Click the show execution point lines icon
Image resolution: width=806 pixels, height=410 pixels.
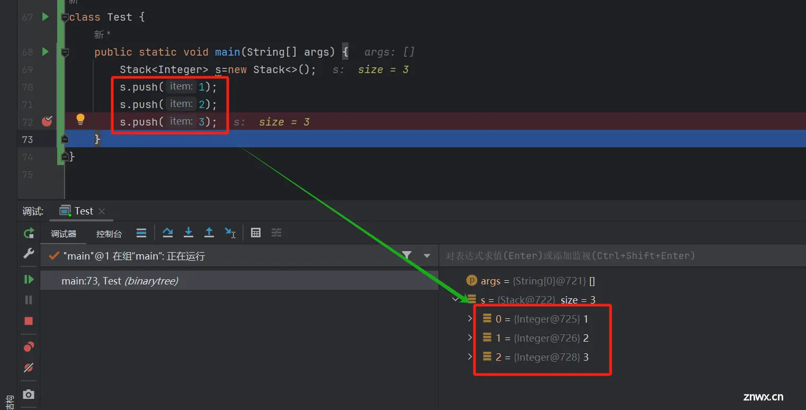(x=141, y=233)
